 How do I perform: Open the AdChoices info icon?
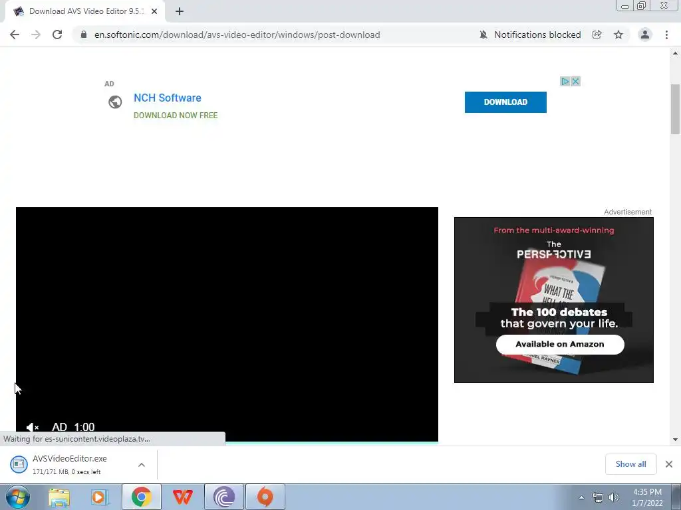(x=565, y=81)
